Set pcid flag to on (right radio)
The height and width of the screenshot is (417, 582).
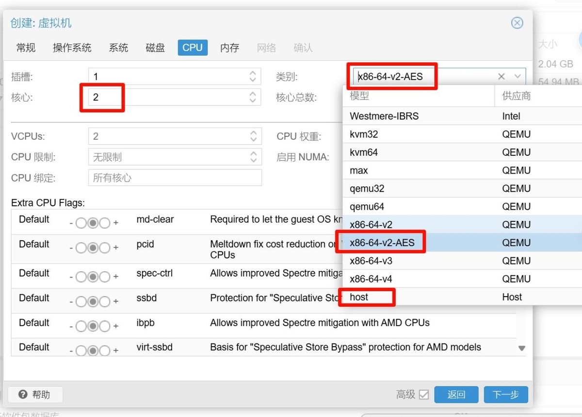tap(105, 248)
